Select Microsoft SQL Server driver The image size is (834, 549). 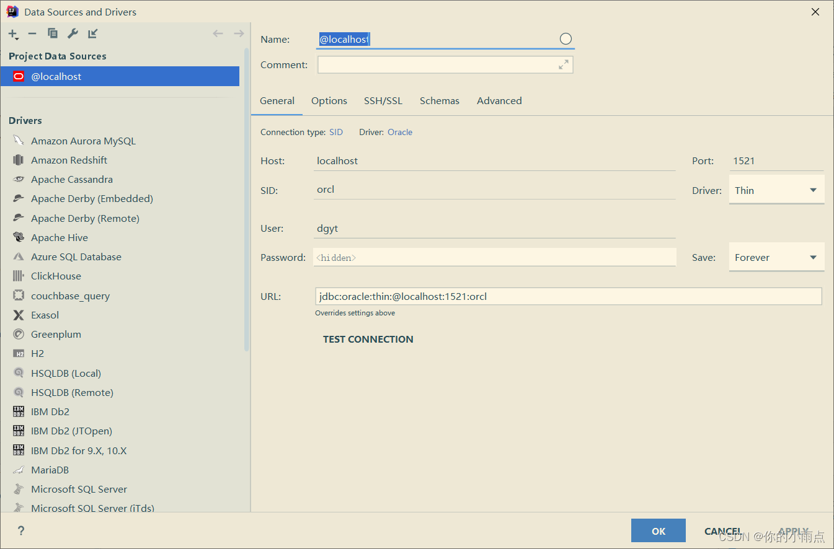120,489
